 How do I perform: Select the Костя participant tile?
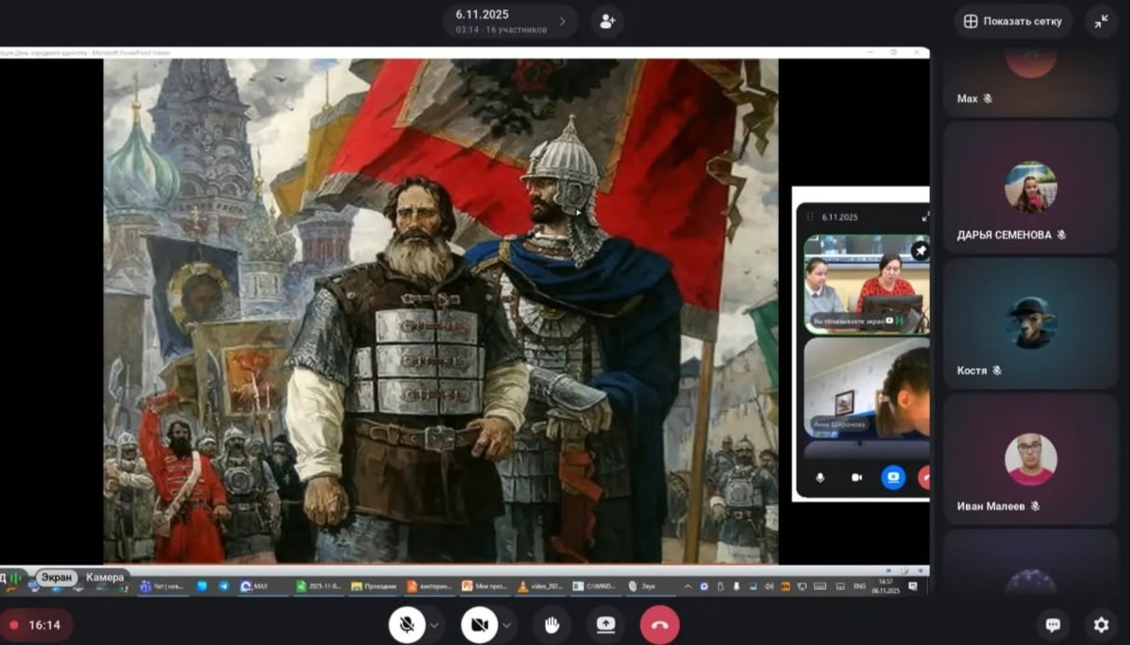pyautogui.click(x=1030, y=322)
